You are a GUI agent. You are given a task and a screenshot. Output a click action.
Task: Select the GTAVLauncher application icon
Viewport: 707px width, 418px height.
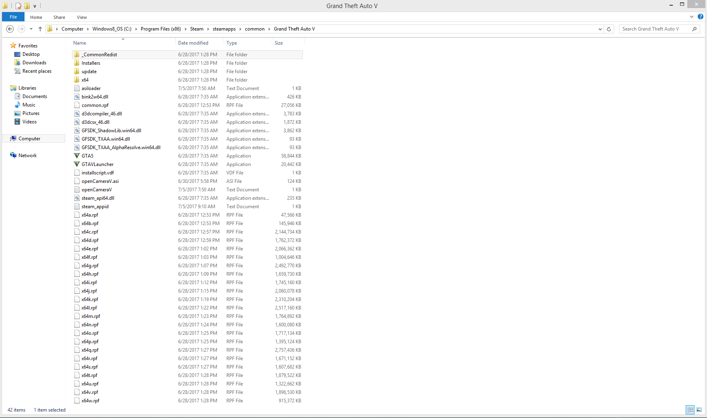click(77, 164)
